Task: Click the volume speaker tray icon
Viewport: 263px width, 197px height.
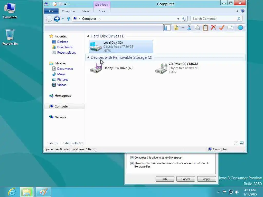Action: [x=237, y=192]
